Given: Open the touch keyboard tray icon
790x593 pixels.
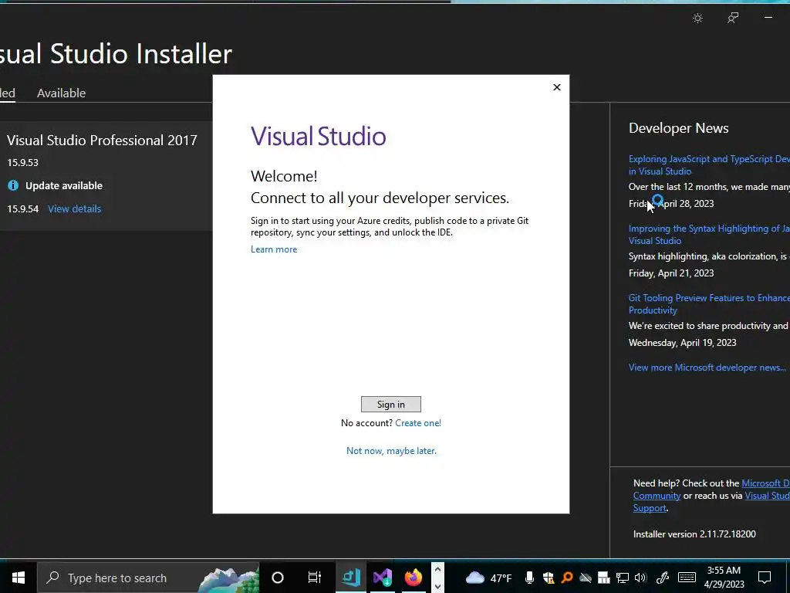Looking at the screenshot, I should (x=687, y=578).
